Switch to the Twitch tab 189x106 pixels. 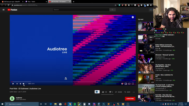[x=36, y=2]
